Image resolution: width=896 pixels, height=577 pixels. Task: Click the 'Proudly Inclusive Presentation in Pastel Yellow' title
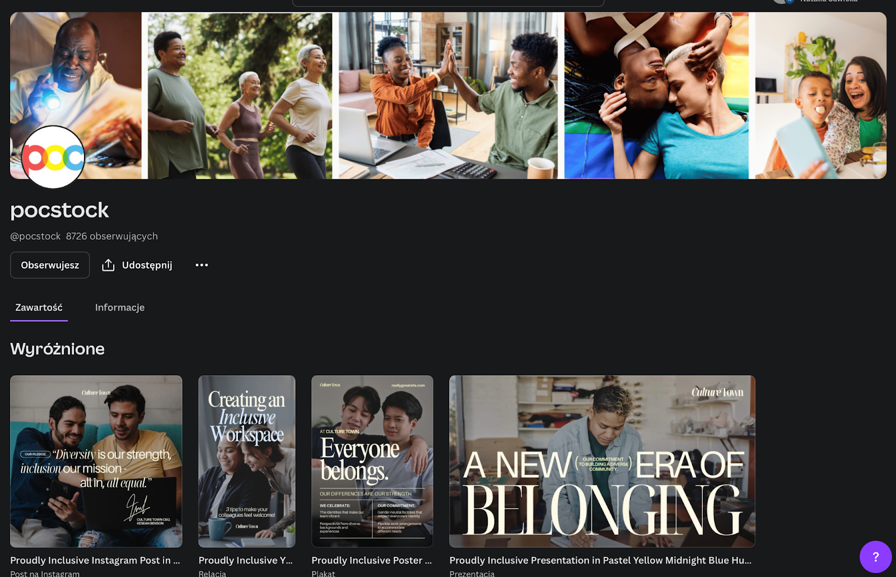click(x=600, y=560)
